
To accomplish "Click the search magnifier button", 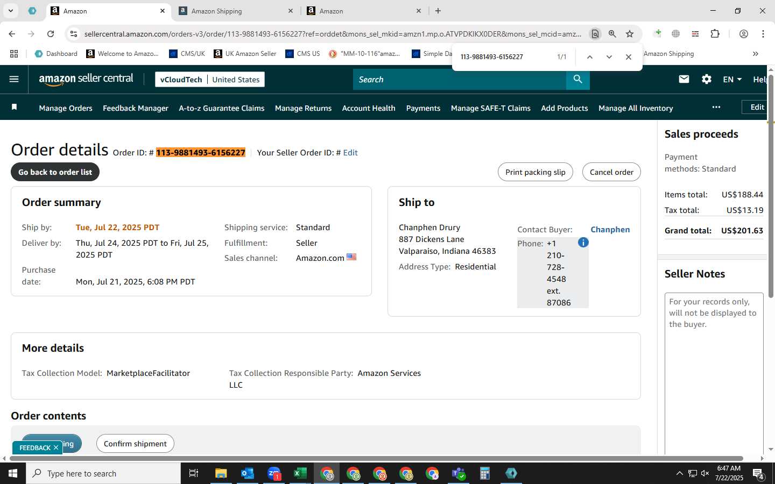I will pos(577,79).
